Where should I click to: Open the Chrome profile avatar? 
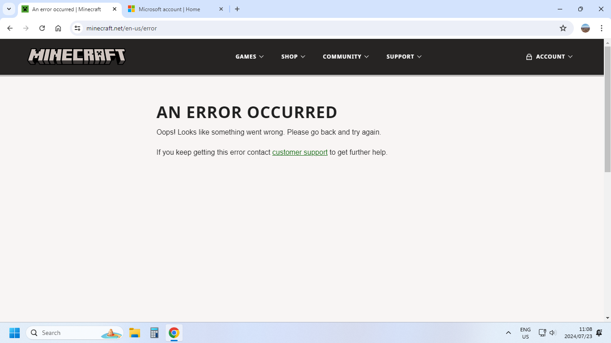[x=585, y=28]
